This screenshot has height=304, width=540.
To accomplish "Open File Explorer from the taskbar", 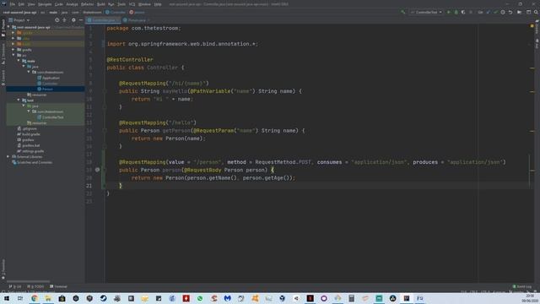I will [x=48, y=298].
